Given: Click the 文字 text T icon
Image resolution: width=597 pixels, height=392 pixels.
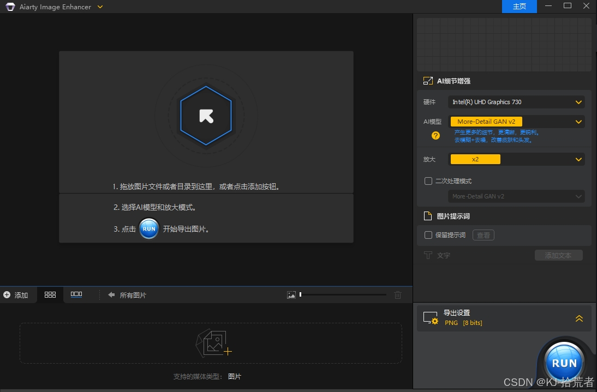Looking at the screenshot, I should pos(428,255).
